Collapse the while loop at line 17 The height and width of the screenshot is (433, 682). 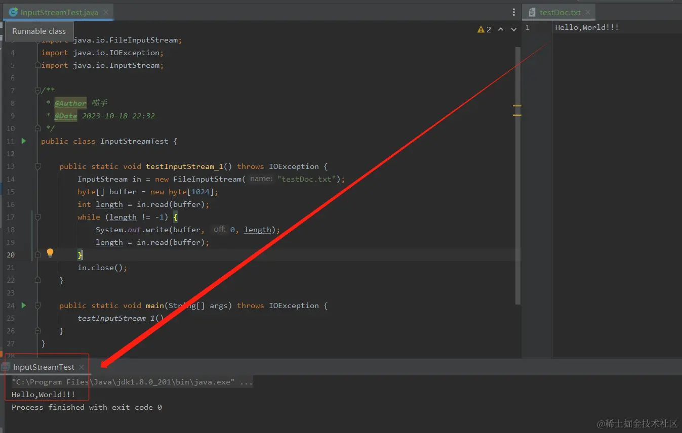tap(37, 217)
